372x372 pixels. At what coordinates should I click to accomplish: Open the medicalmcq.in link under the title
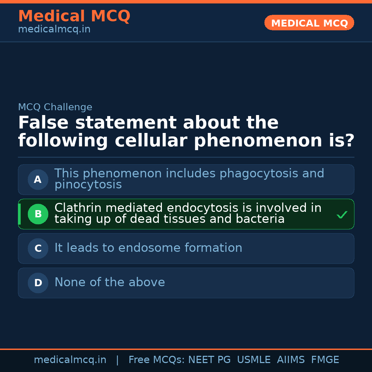point(54,30)
